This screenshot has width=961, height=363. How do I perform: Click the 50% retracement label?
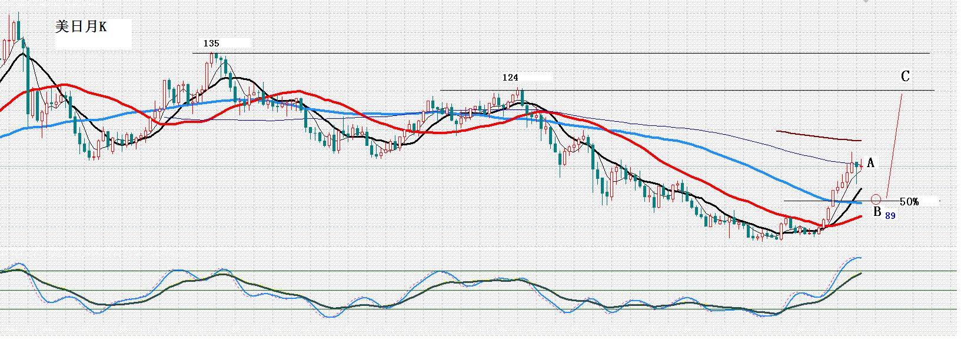[909, 202]
